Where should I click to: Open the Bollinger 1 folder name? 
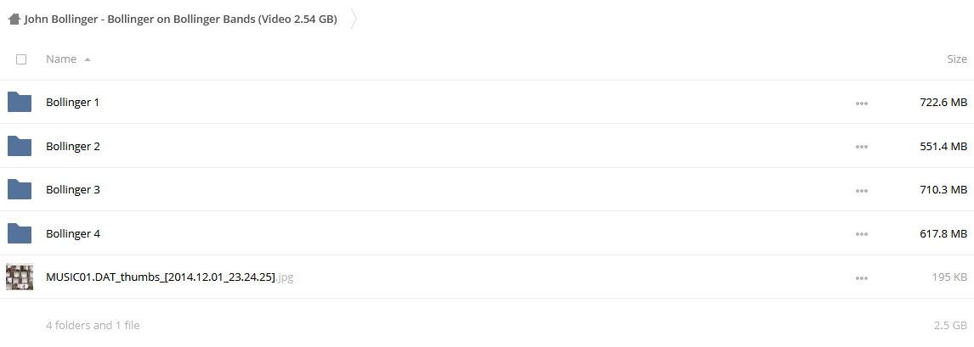pos(73,103)
